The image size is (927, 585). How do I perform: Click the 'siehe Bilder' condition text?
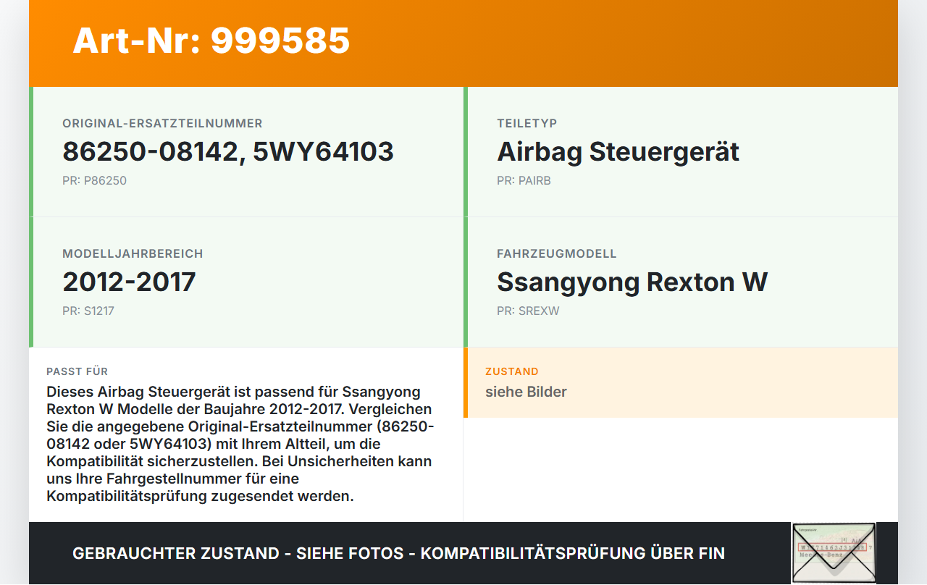(526, 392)
